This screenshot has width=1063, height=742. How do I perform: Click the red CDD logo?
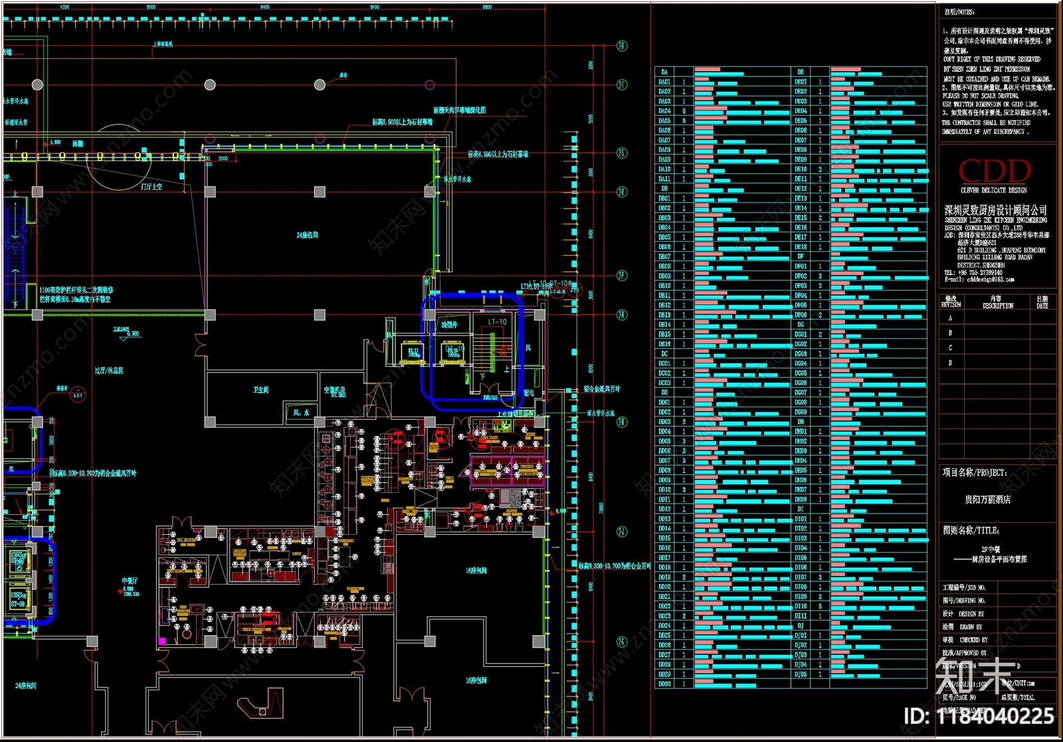click(x=994, y=172)
